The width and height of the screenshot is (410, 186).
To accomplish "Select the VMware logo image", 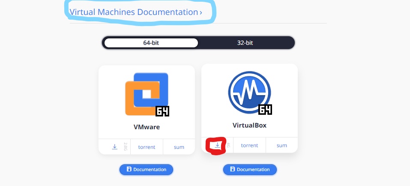I will click(x=147, y=94).
